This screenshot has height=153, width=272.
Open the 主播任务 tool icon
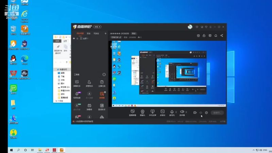point(102,83)
